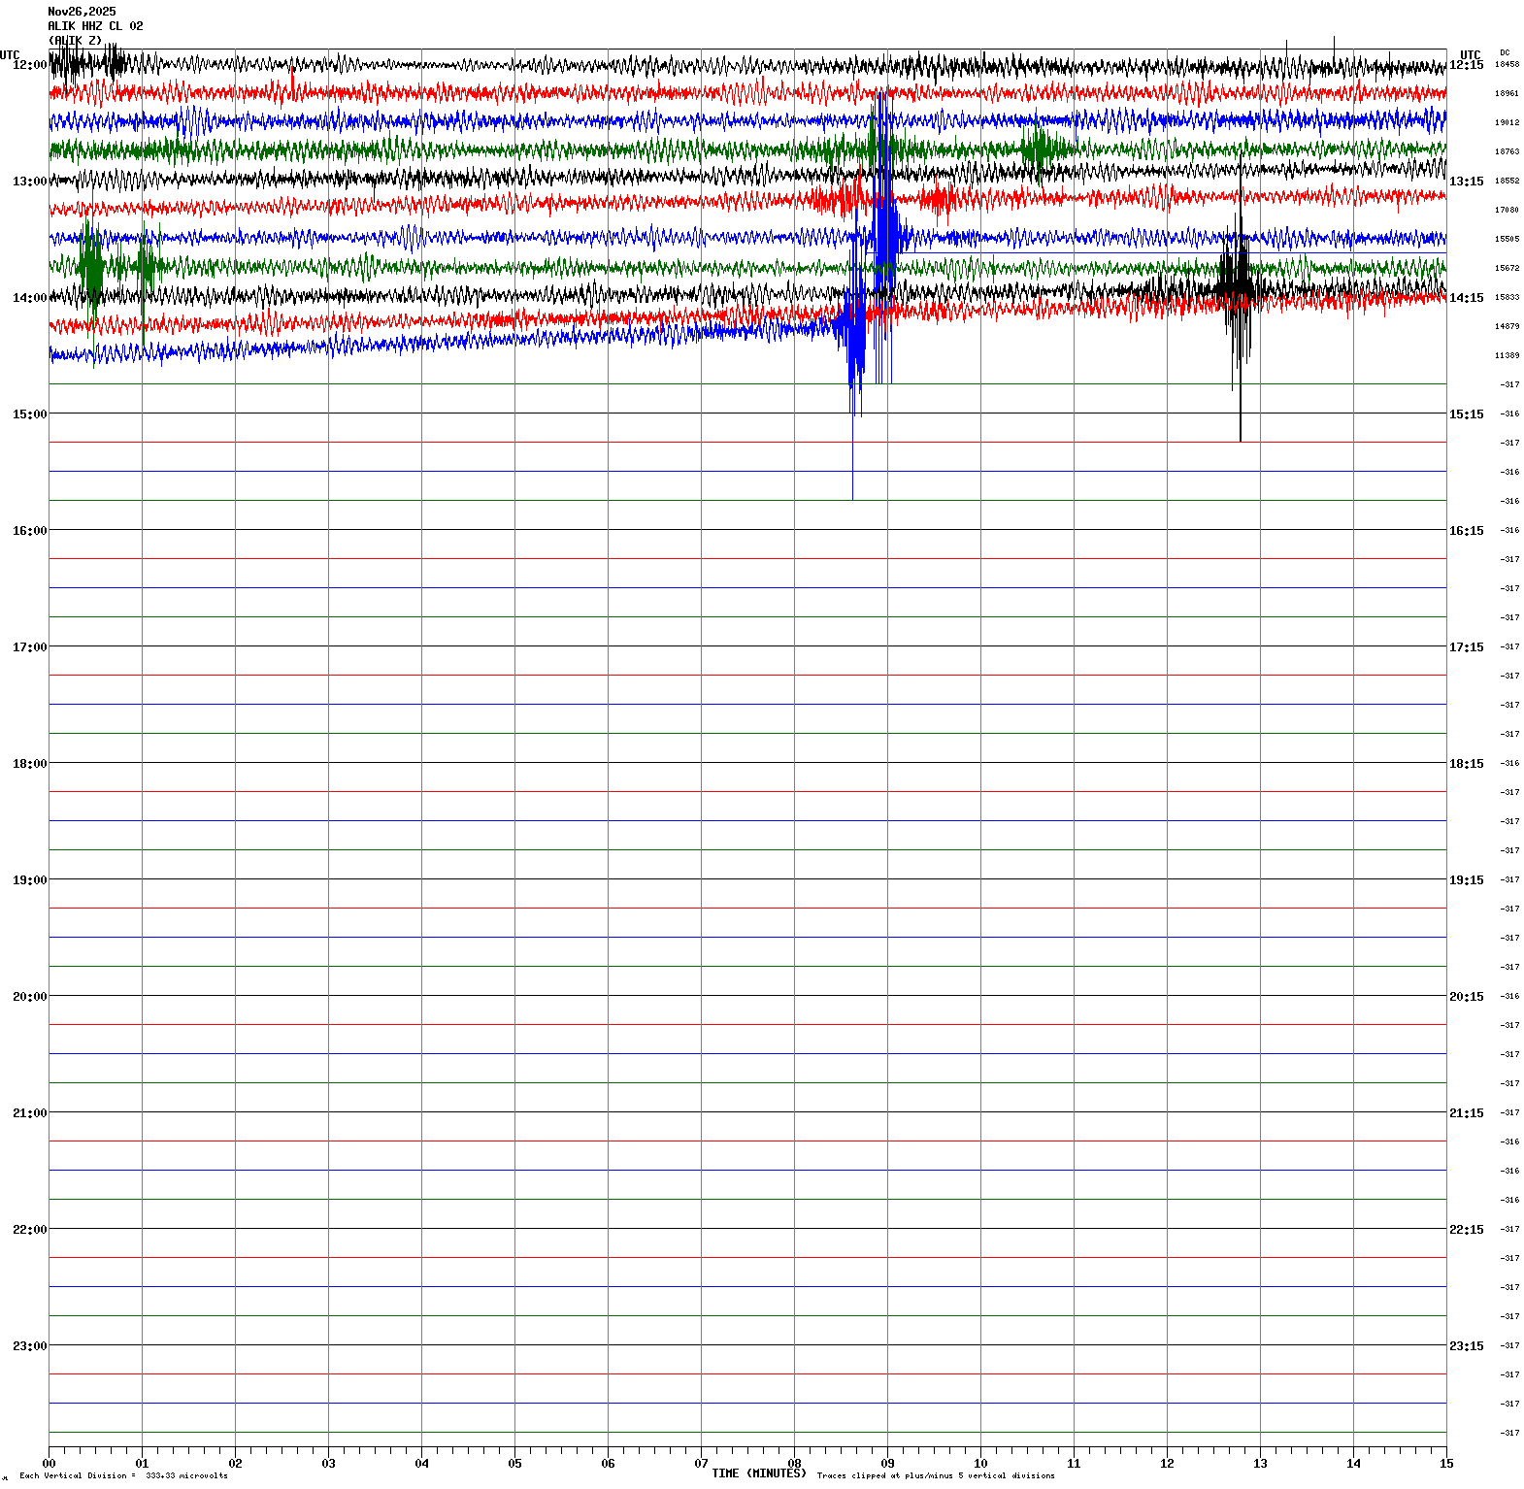Screen dimensions: 1524x1489
Task: Click the DC column header
Action: [x=1505, y=52]
